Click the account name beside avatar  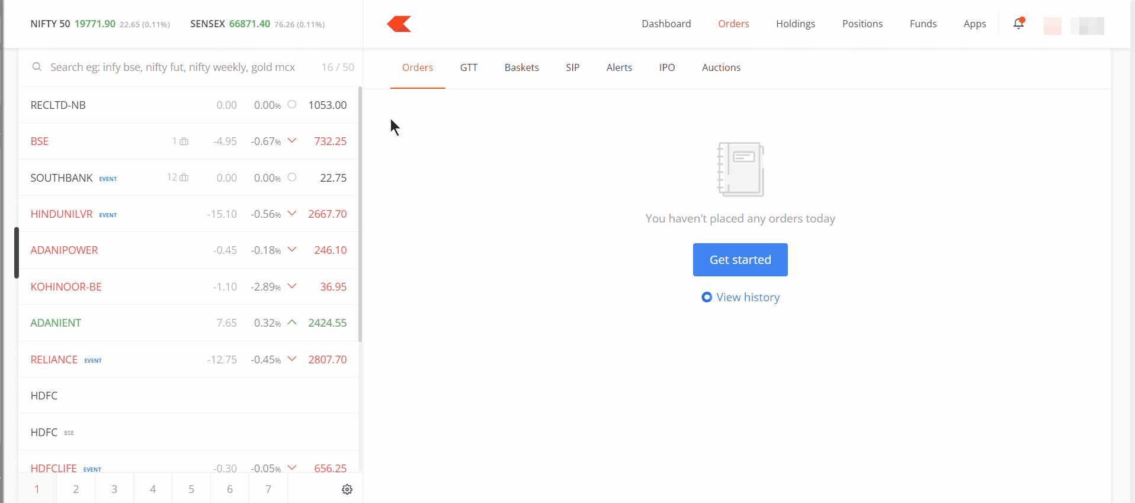(1087, 25)
